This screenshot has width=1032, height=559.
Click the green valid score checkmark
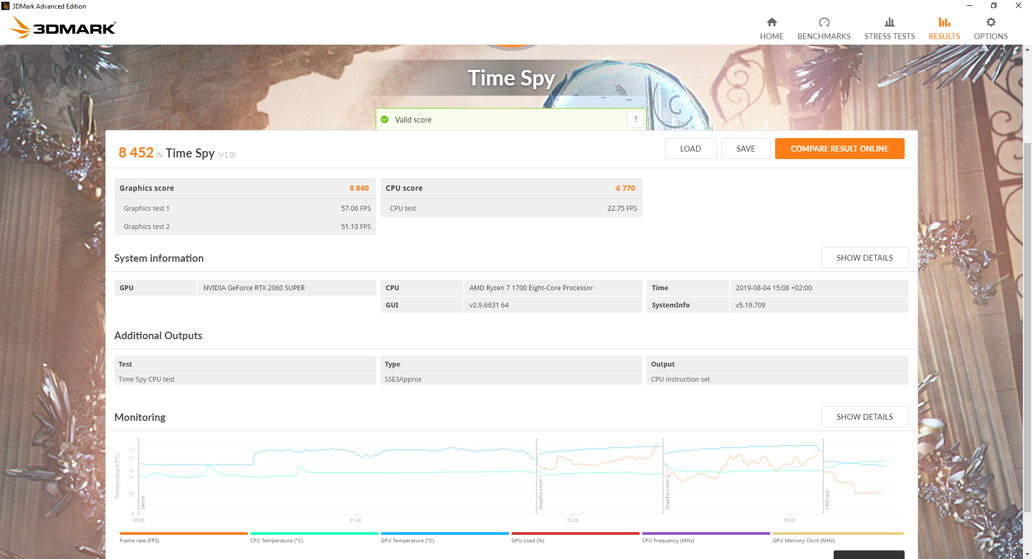tap(385, 119)
